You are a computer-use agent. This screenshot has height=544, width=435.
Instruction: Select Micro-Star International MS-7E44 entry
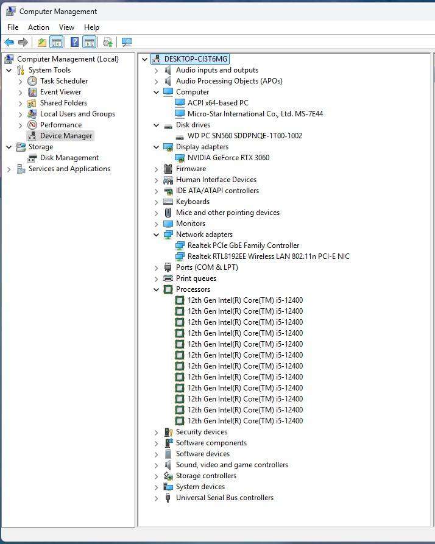coord(255,114)
